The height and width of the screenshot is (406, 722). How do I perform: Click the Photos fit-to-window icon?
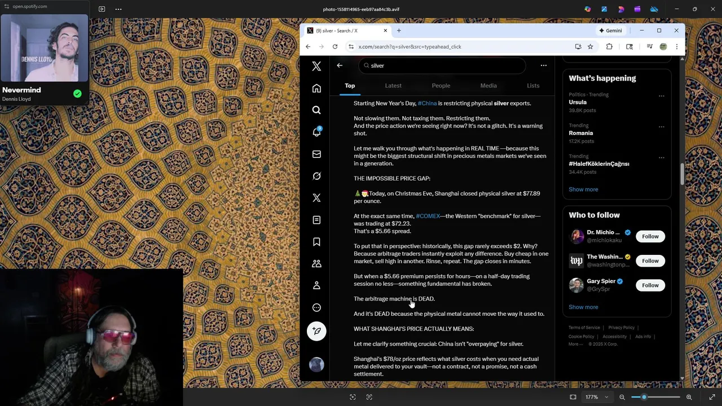(573, 397)
